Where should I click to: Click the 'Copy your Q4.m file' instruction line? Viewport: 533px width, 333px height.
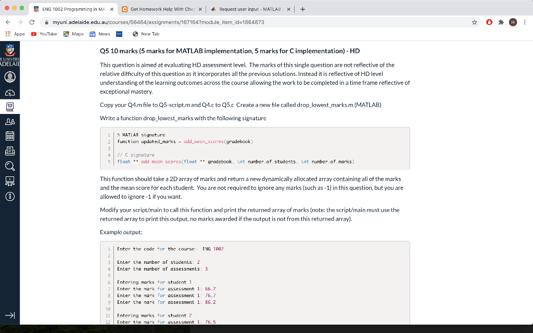coord(240,105)
